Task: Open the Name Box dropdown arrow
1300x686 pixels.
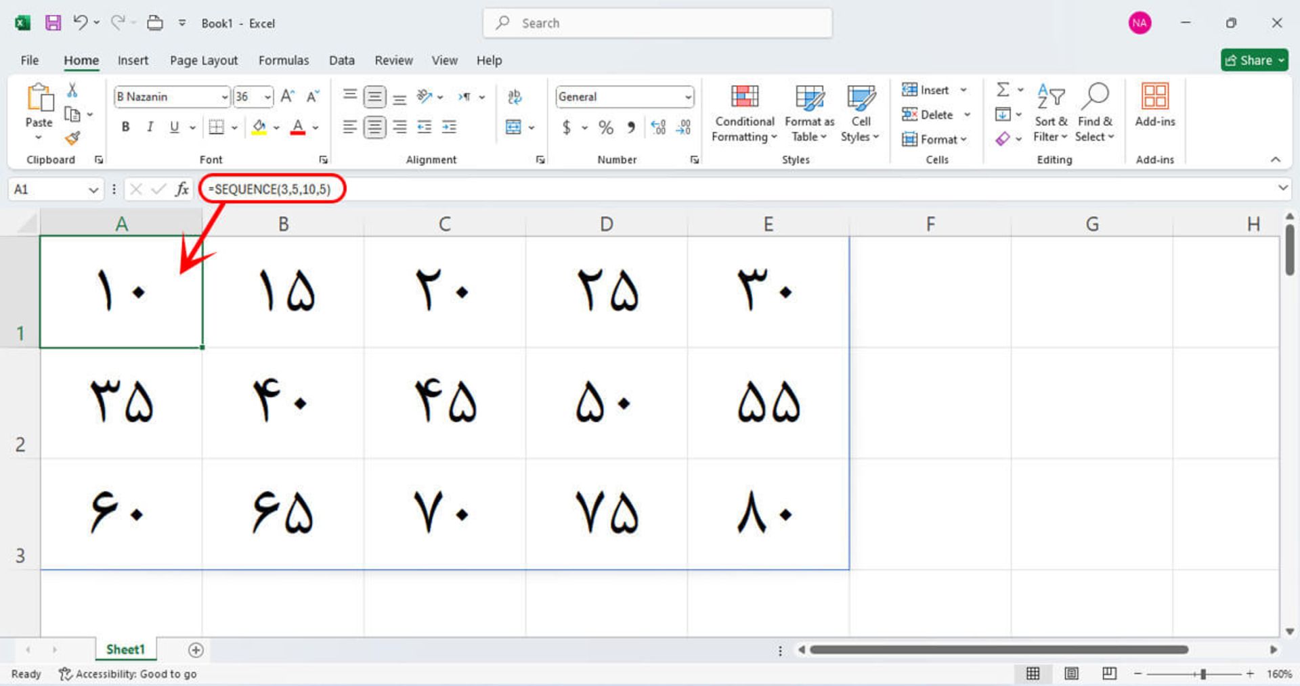Action: tap(93, 190)
